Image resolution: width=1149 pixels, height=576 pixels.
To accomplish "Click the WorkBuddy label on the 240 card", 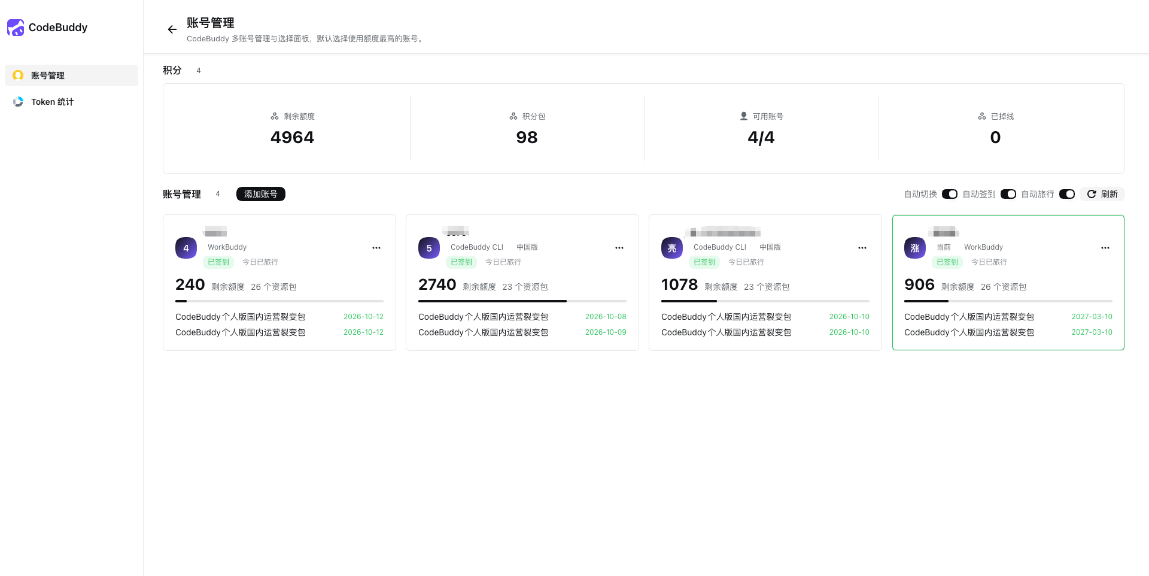I will coord(227,247).
